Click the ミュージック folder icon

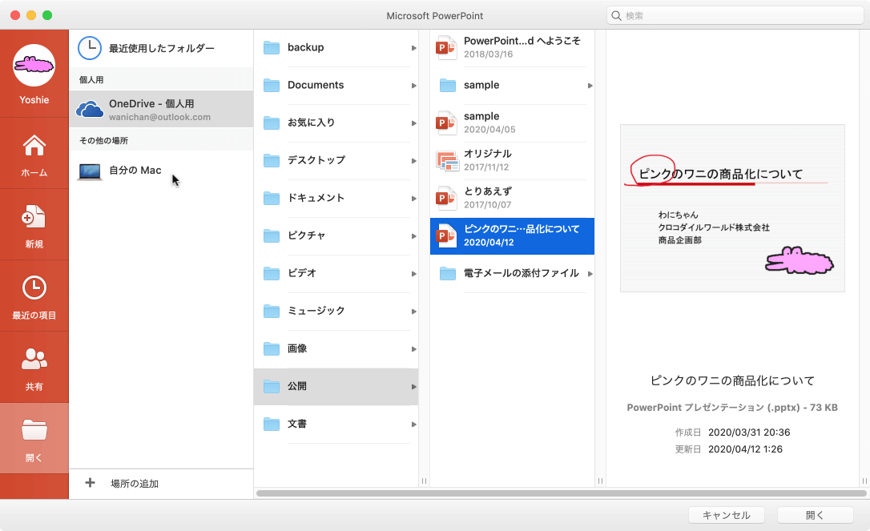coord(272,311)
